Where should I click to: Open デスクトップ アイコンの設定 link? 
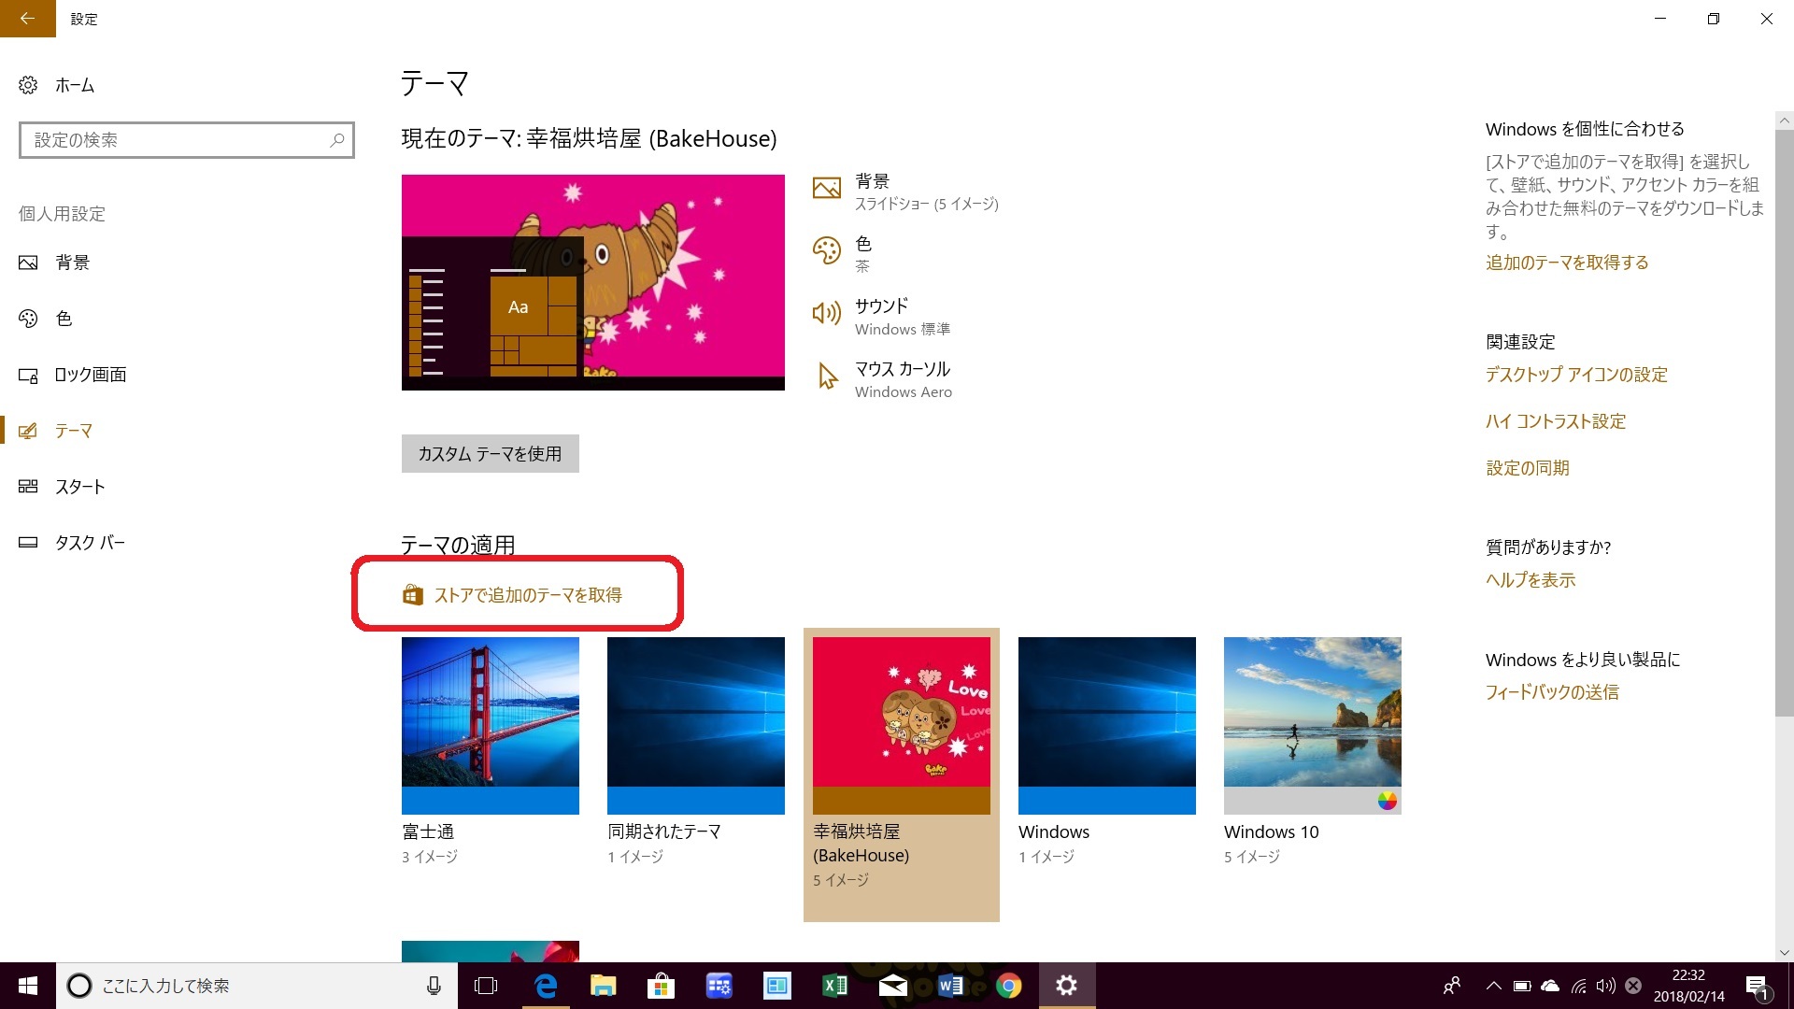(x=1576, y=375)
